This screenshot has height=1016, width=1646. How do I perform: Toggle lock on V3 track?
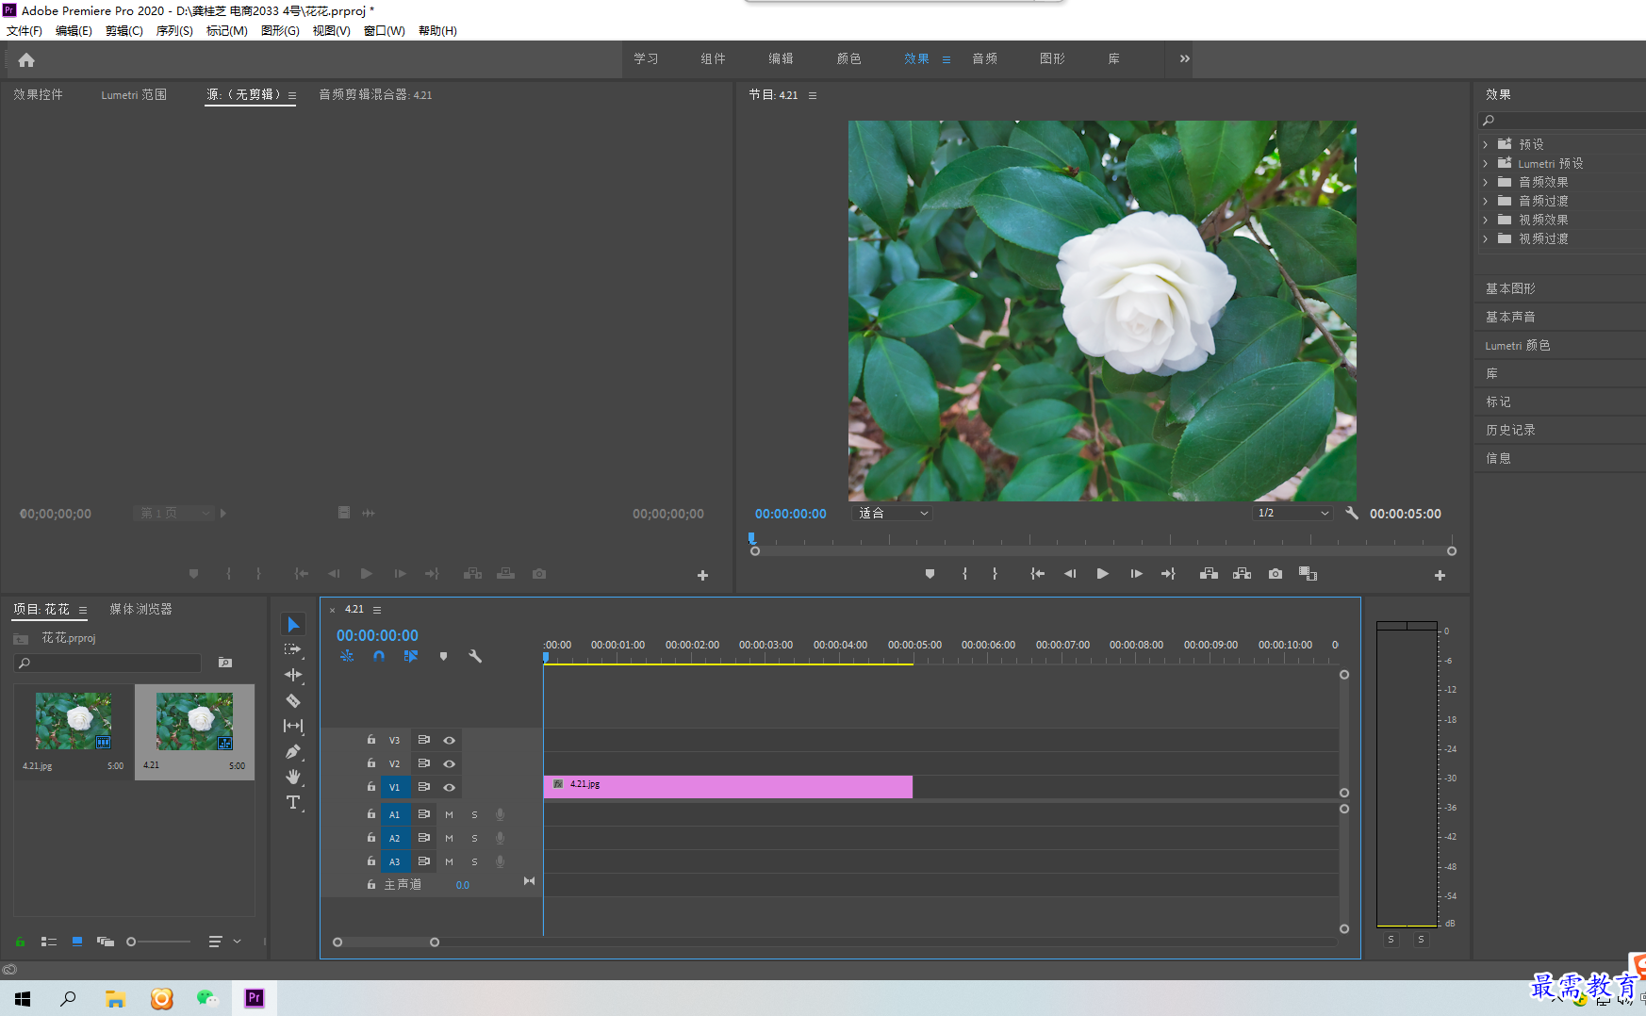[x=371, y=740]
